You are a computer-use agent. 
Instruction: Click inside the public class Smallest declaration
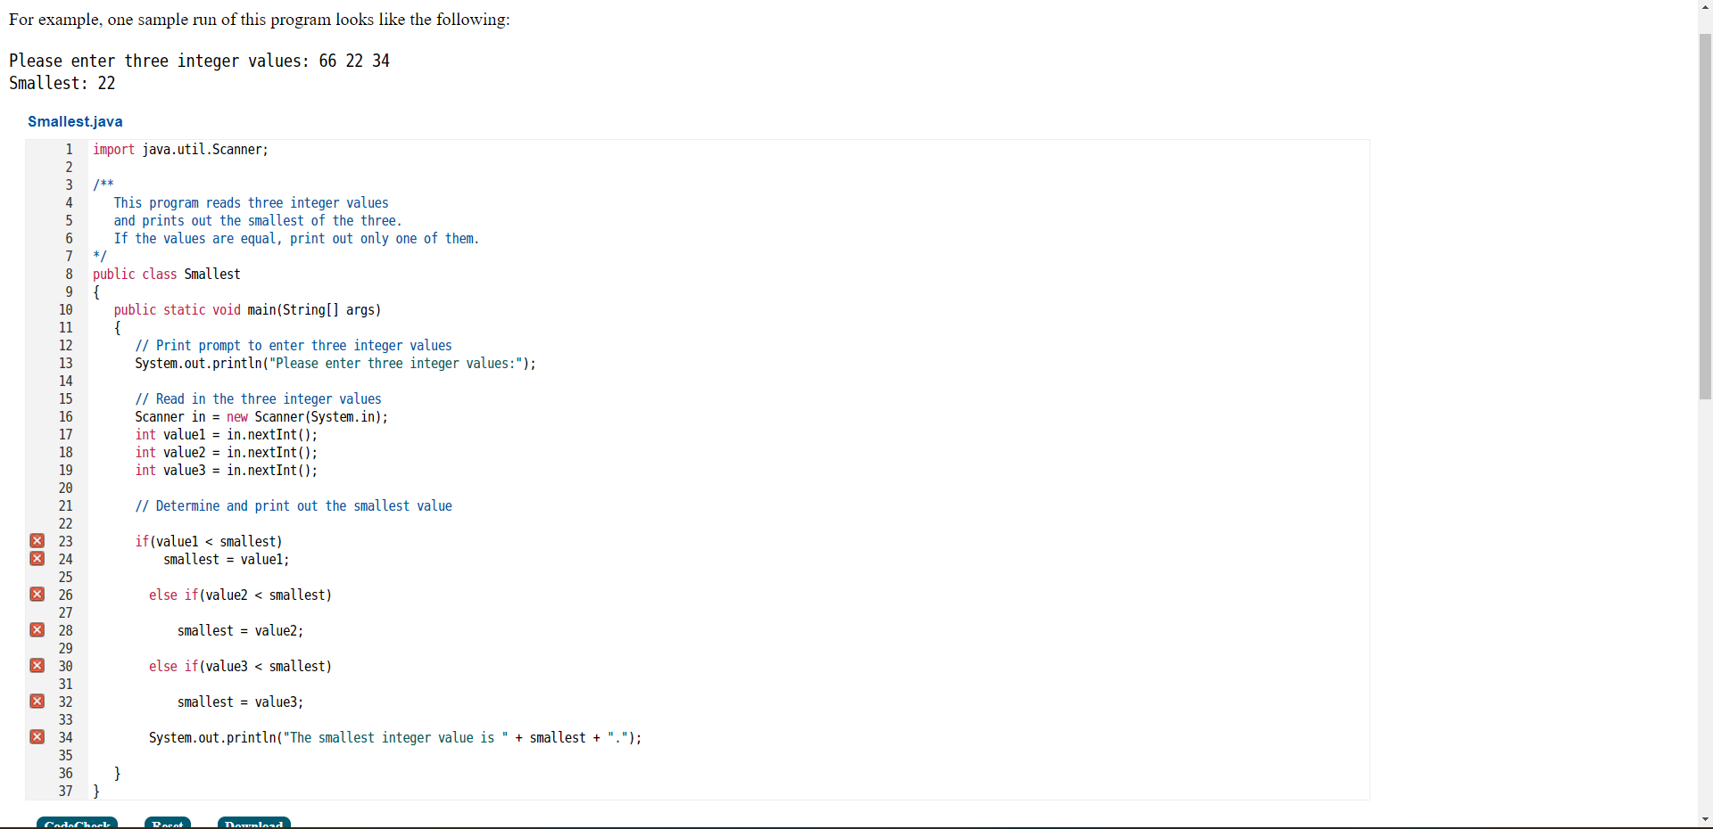point(165,274)
